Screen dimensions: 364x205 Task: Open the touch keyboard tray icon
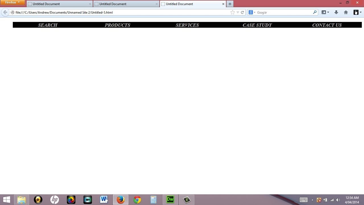click(303, 200)
